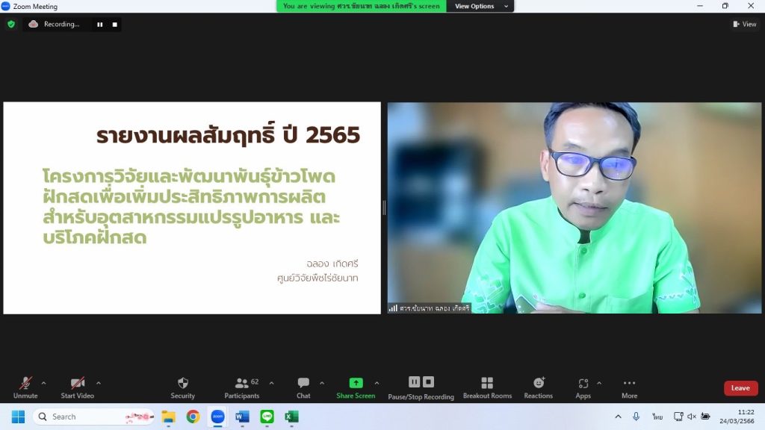This screenshot has width=765, height=430.
Task: Expand audio options arrow beside Unmute
Action: click(x=43, y=383)
